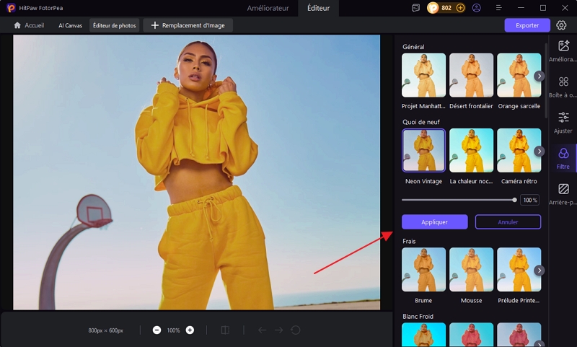Click the Annuler button
The image size is (577, 347).
[x=508, y=222]
